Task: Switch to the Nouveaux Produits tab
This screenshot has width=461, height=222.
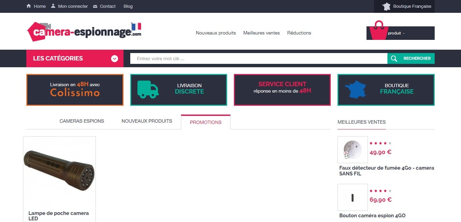Action: coord(147,121)
